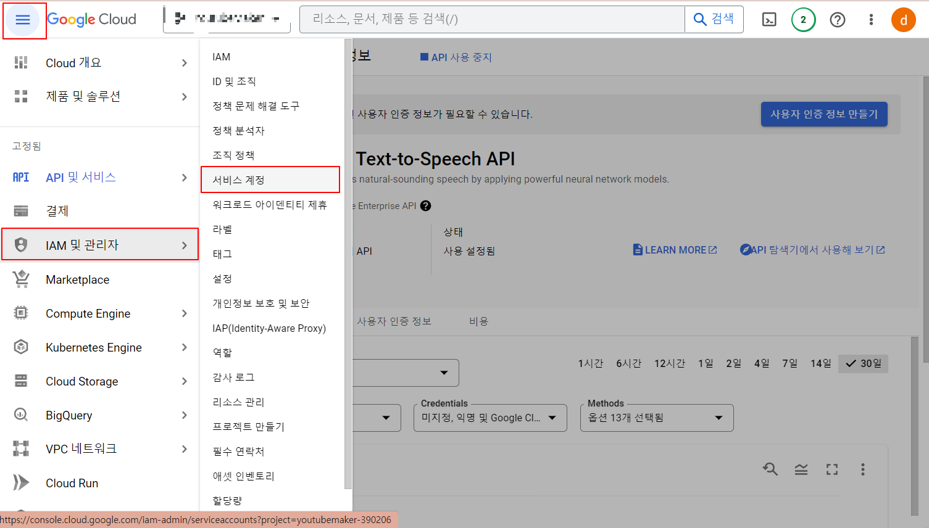
Task: Open the hamburger navigation menu
Action: click(x=23, y=20)
